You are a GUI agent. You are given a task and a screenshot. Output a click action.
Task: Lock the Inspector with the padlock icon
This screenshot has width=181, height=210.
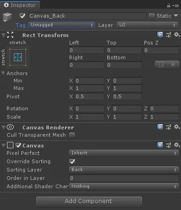tap(168, 6)
